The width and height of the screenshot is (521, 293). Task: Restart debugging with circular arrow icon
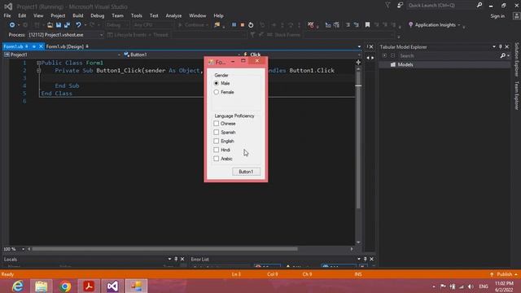(251, 25)
